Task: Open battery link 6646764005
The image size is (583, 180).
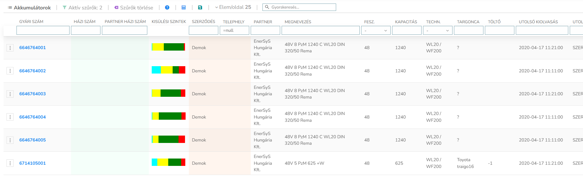Action: [x=32, y=140]
